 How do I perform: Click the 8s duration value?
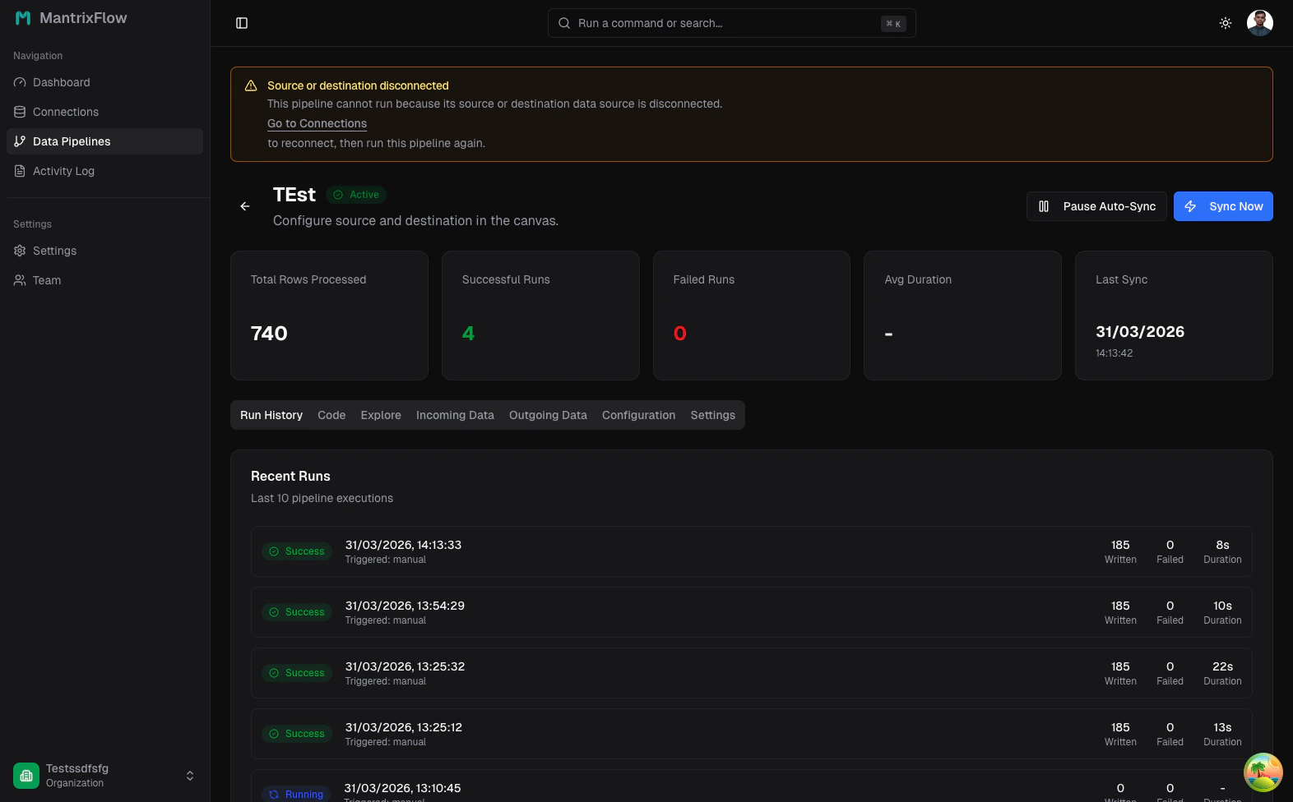click(x=1222, y=545)
